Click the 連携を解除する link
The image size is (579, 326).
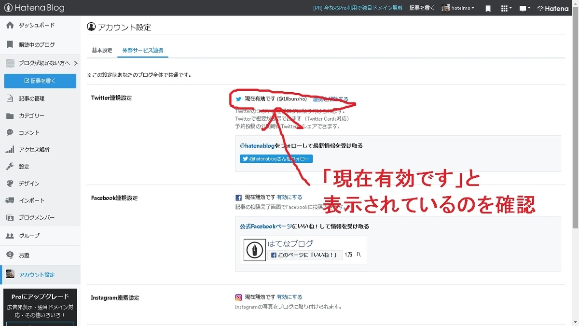[331, 99]
